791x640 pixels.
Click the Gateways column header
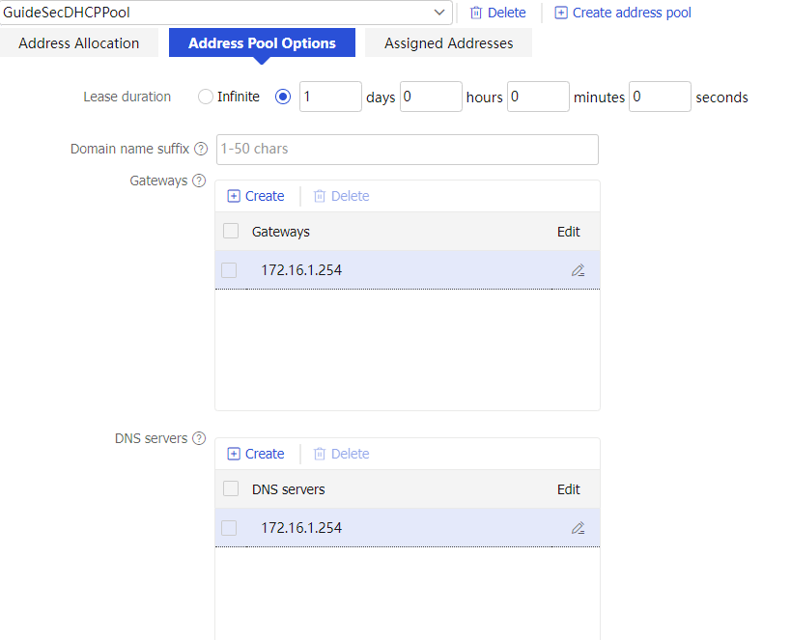click(280, 232)
